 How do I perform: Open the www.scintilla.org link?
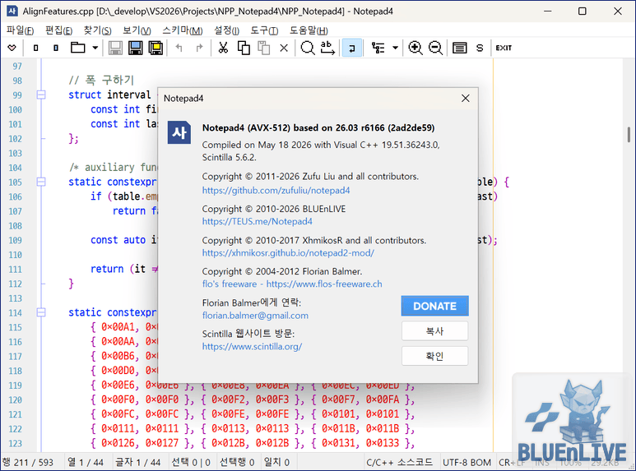[x=252, y=347]
